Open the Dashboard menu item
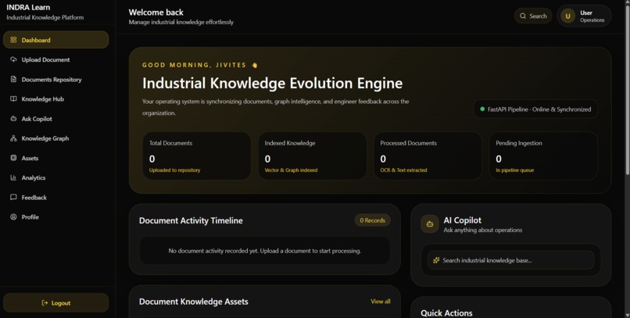The height and width of the screenshot is (318, 630). click(x=55, y=40)
